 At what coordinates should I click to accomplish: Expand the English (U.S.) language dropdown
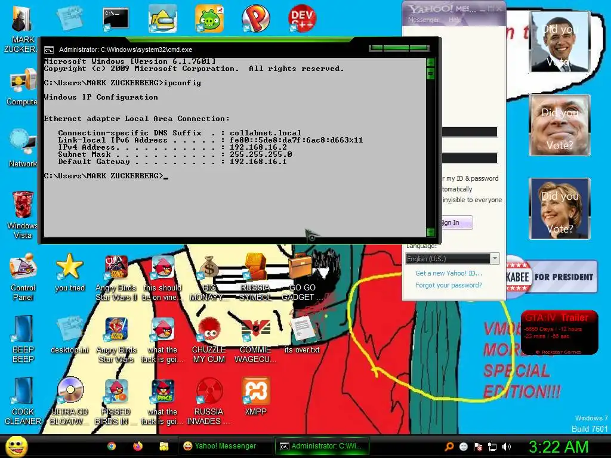coord(495,259)
